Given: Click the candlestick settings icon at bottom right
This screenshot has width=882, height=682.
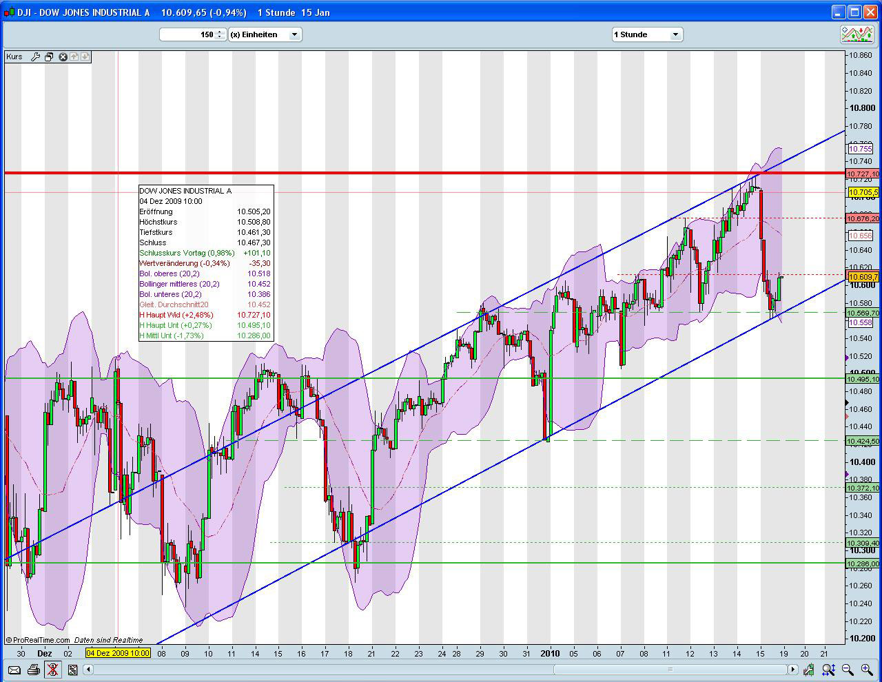Looking at the screenshot, I should pos(810,670).
